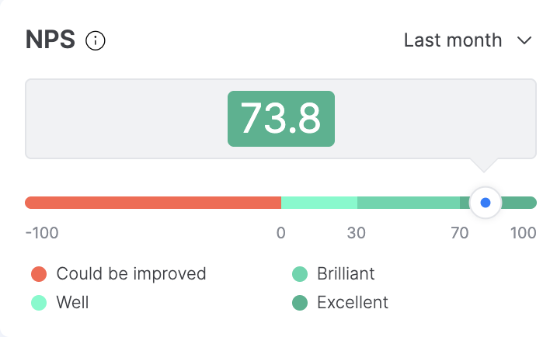Select the Last month period text
Viewport: 550px width, 337px height.
[453, 40]
